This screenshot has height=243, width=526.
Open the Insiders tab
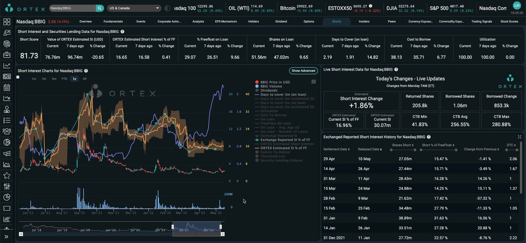pos(364,21)
